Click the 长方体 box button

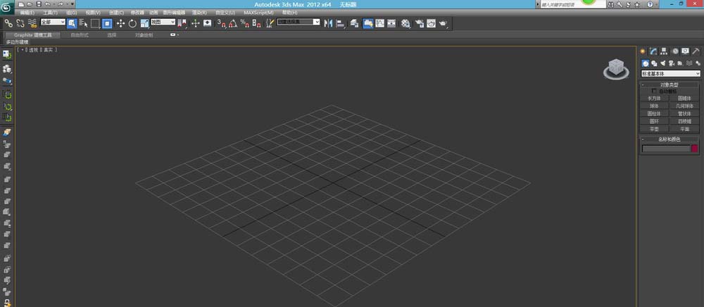click(x=655, y=98)
